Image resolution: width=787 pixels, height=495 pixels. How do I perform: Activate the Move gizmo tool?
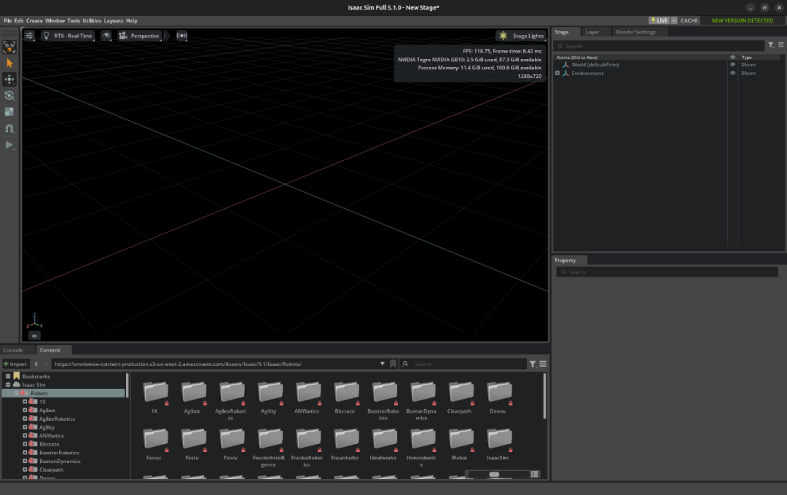[x=9, y=79]
